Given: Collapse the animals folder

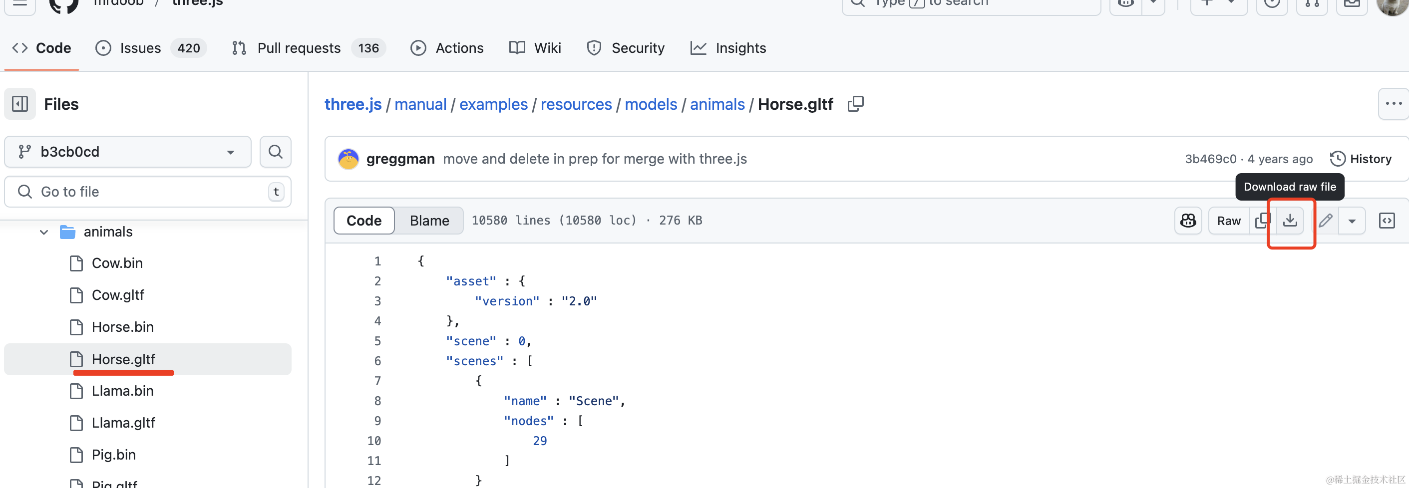Looking at the screenshot, I should click(x=44, y=232).
